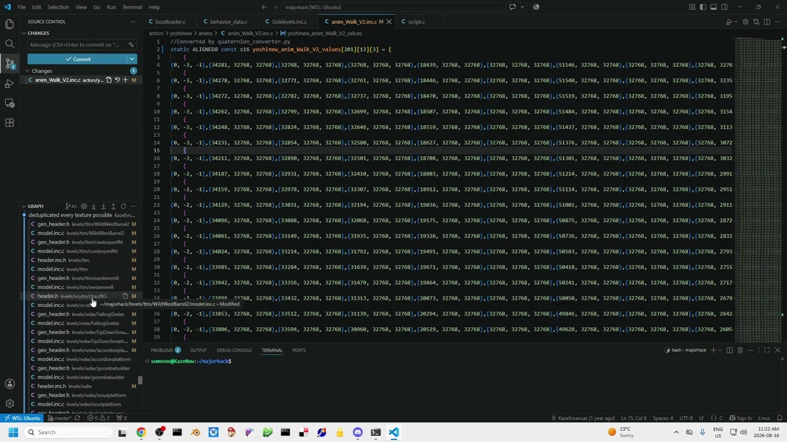Screen dimensions: 787x442
Task: Click the Push icon in Graph header
Action: pos(113,206)
